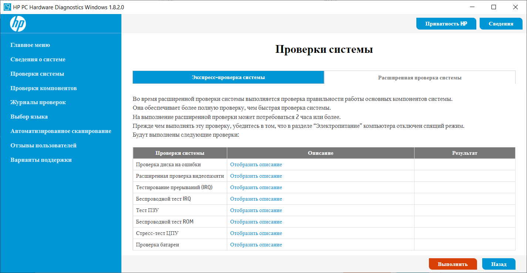Go to Проверки компонентов
This screenshot has height=273, width=527.
click(43, 88)
